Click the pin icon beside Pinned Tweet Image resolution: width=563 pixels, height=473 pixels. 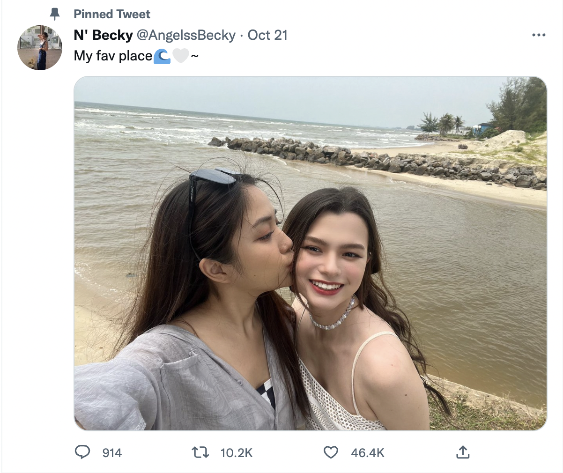[x=55, y=14]
